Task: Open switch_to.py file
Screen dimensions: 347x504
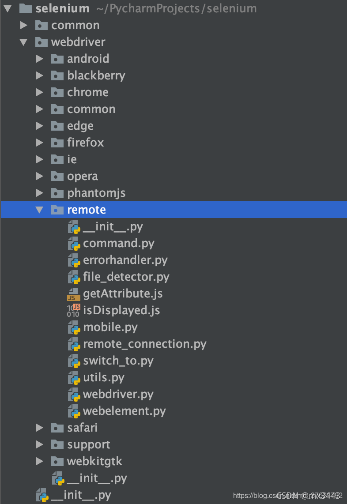Action: [118, 361]
